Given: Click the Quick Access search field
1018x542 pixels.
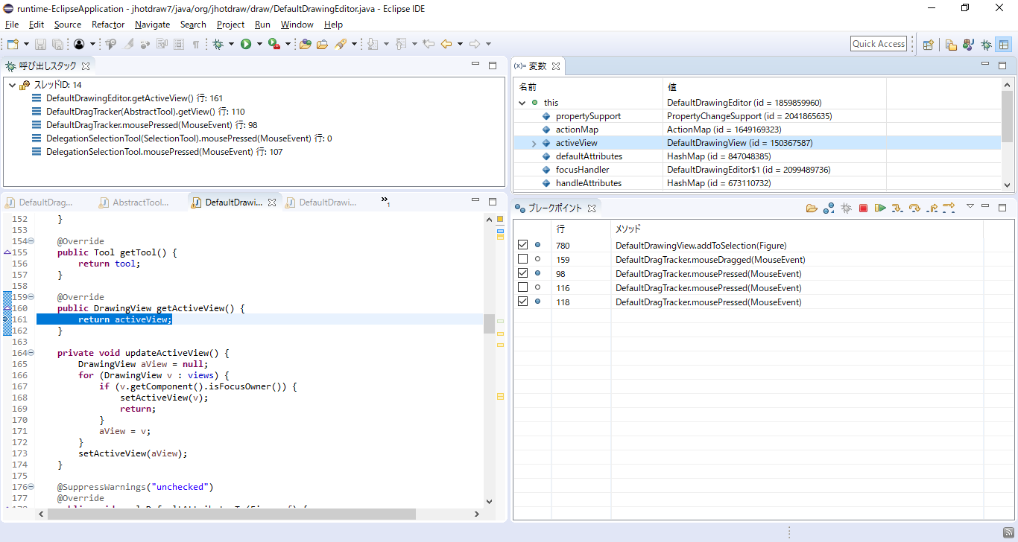Looking at the screenshot, I should (879, 44).
